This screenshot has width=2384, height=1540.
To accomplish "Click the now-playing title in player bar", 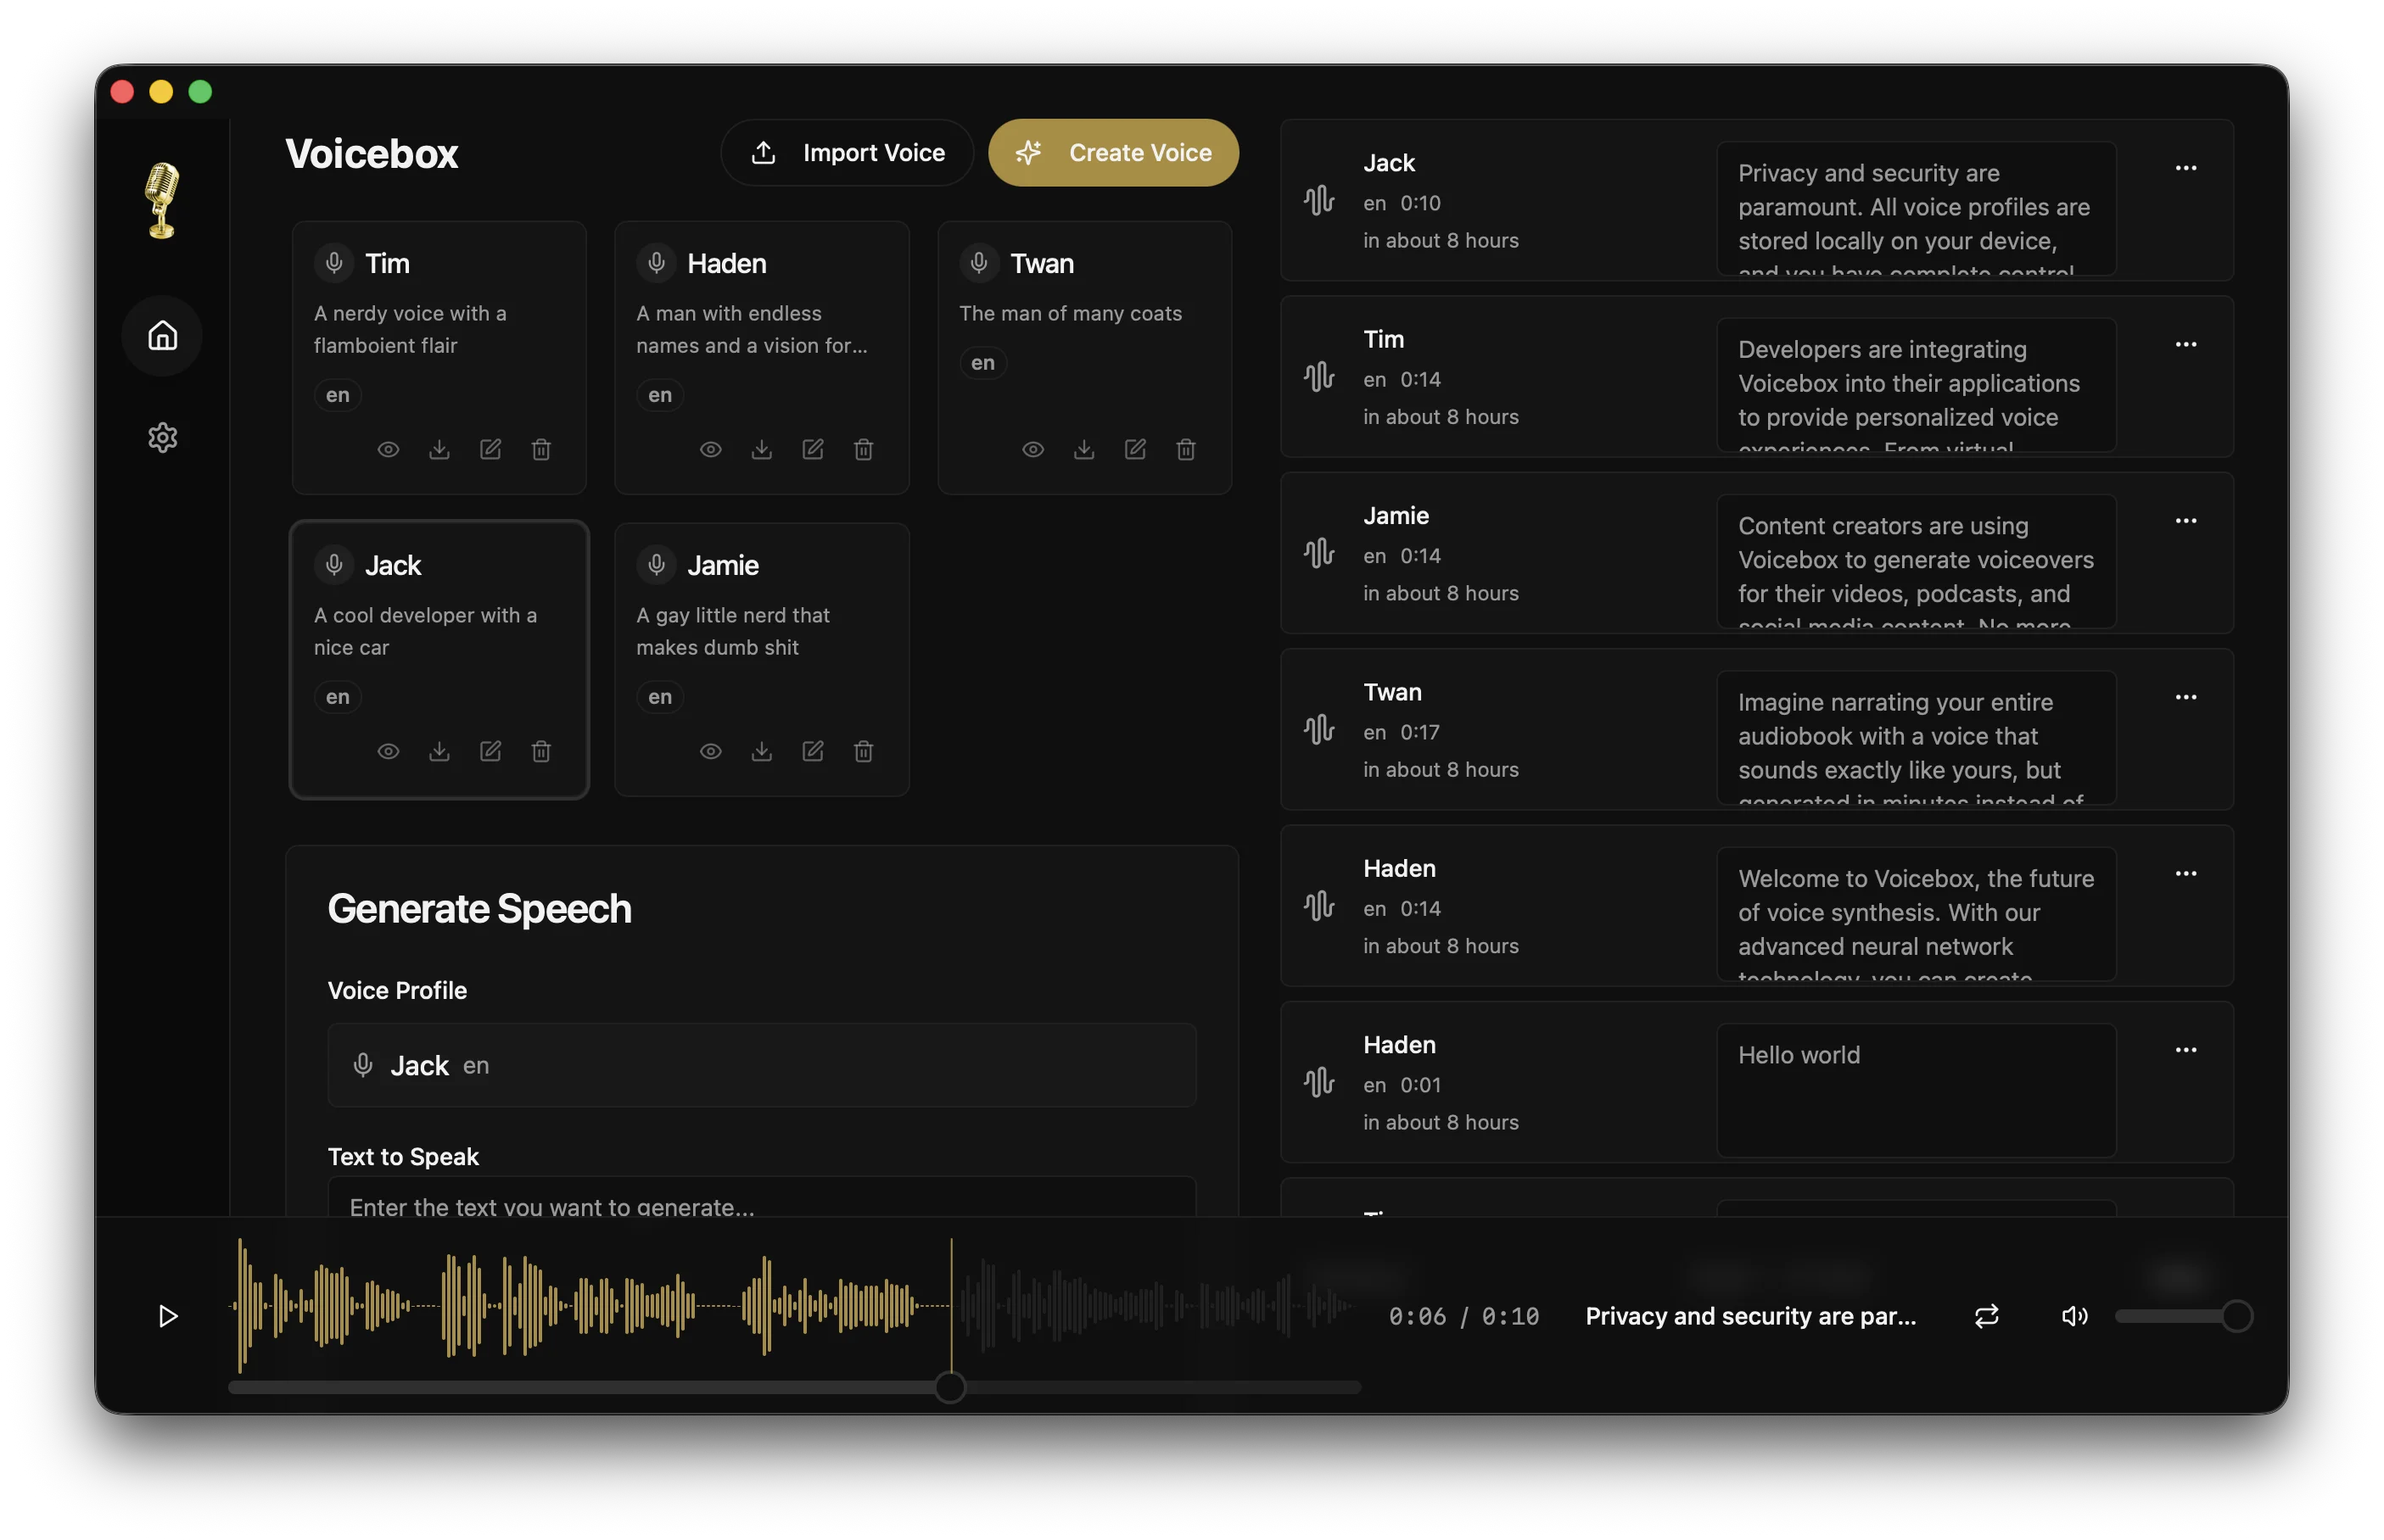I will coord(1751,1316).
